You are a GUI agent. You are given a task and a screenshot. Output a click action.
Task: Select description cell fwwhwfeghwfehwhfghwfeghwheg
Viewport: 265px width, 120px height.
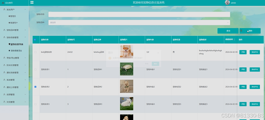210,52
